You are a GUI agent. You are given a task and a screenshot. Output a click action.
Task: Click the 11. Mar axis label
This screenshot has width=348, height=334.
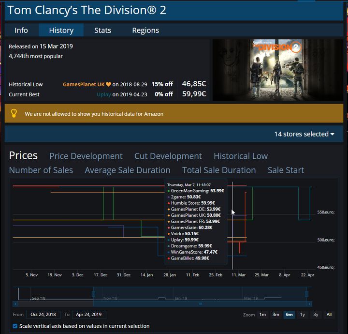239,275
